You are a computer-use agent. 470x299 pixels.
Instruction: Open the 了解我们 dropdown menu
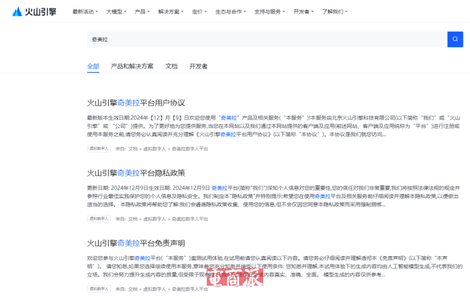coord(335,12)
